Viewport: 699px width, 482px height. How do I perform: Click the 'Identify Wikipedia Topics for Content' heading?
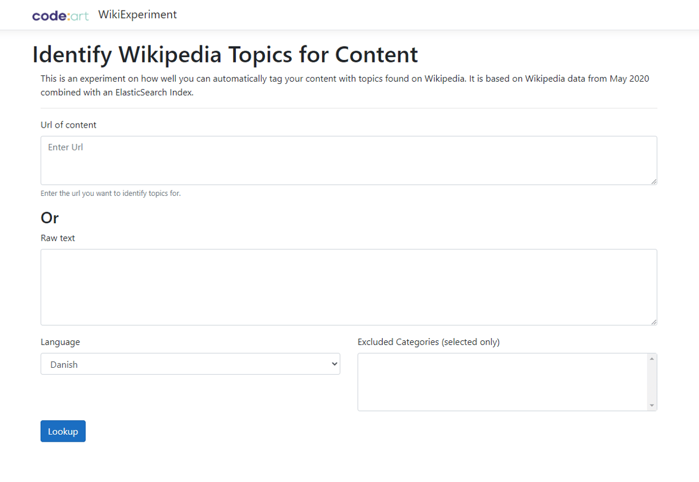pos(225,54)
